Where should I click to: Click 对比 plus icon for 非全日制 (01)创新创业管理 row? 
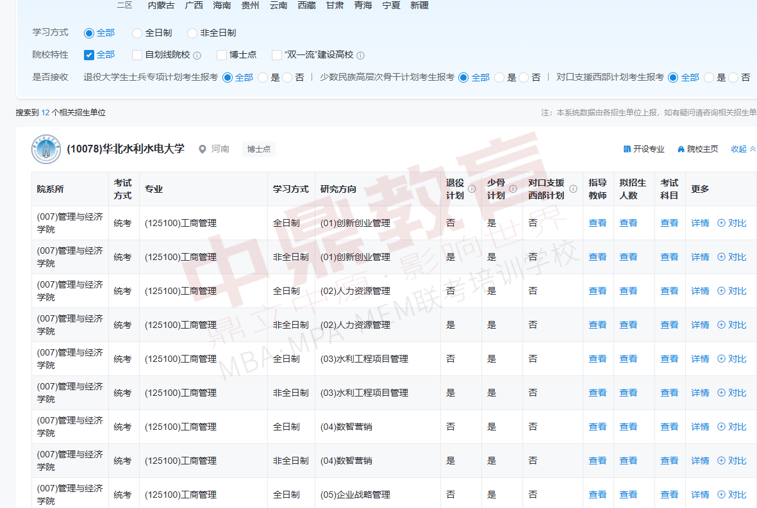pyautogui.click(x=721, y=257)
